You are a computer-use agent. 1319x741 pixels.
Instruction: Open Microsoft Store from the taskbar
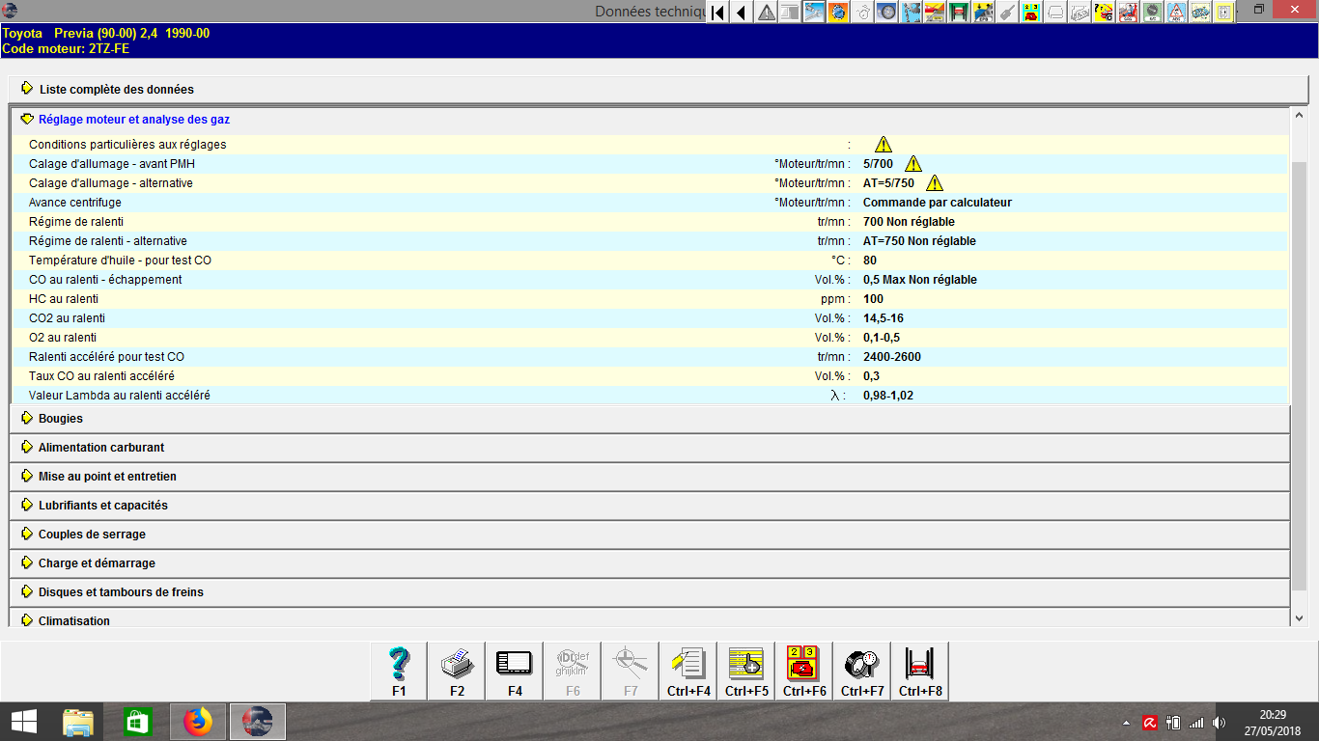point(138,721)
